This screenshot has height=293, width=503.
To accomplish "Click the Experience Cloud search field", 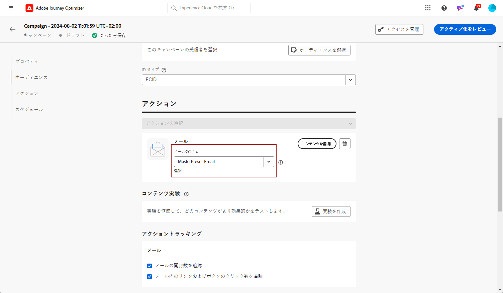I will 209,8.
